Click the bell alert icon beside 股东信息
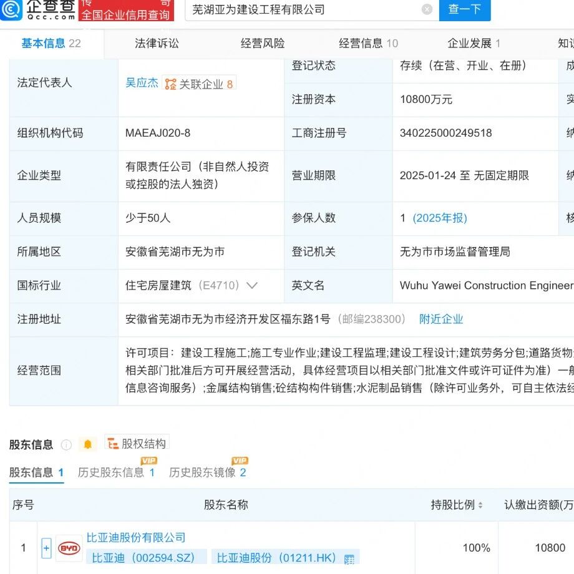574x574 pixels. 87,444
